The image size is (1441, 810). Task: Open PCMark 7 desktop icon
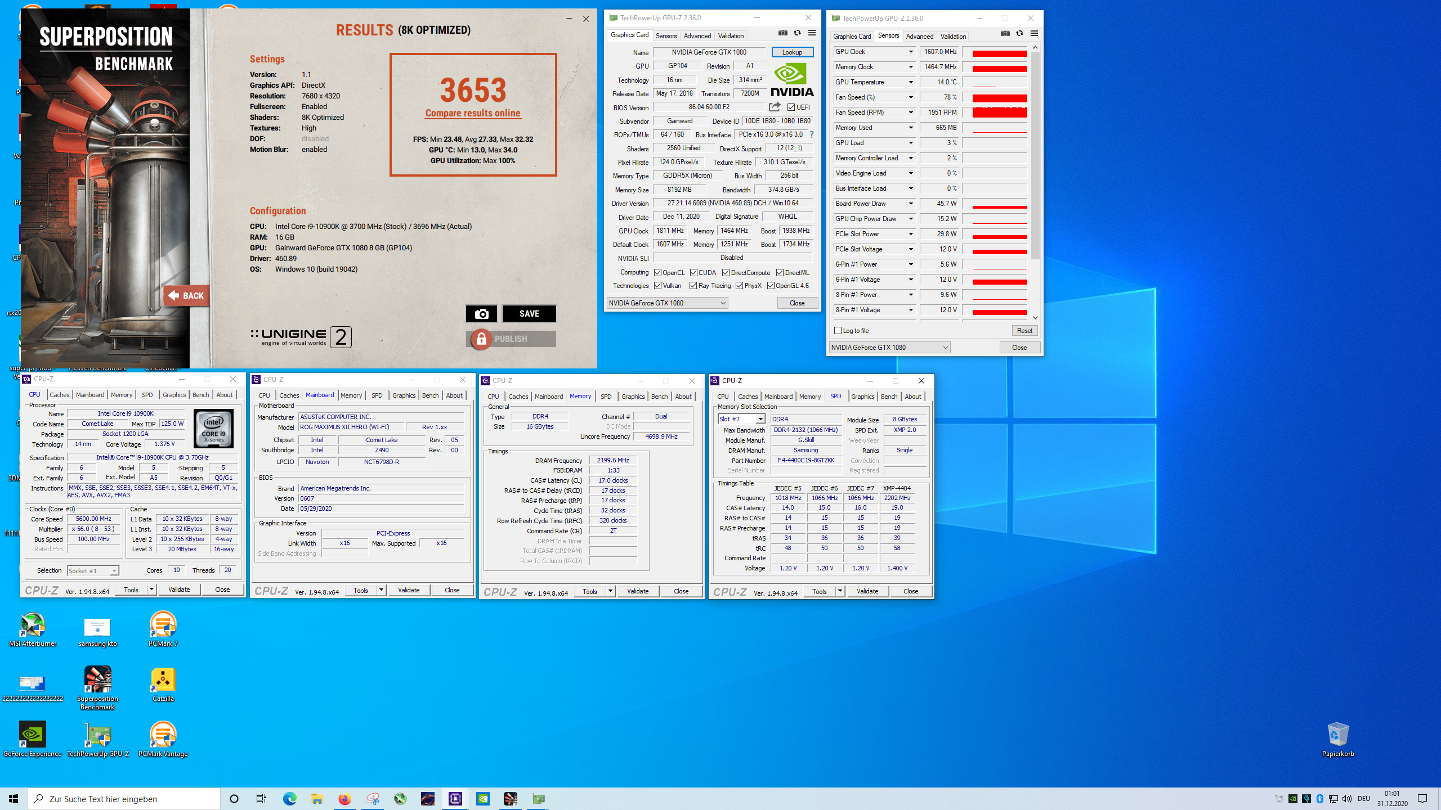point(163,629)
